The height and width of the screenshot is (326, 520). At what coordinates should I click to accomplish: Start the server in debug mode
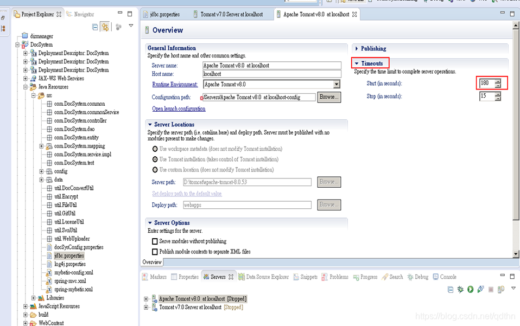click(x=460, y=290)
